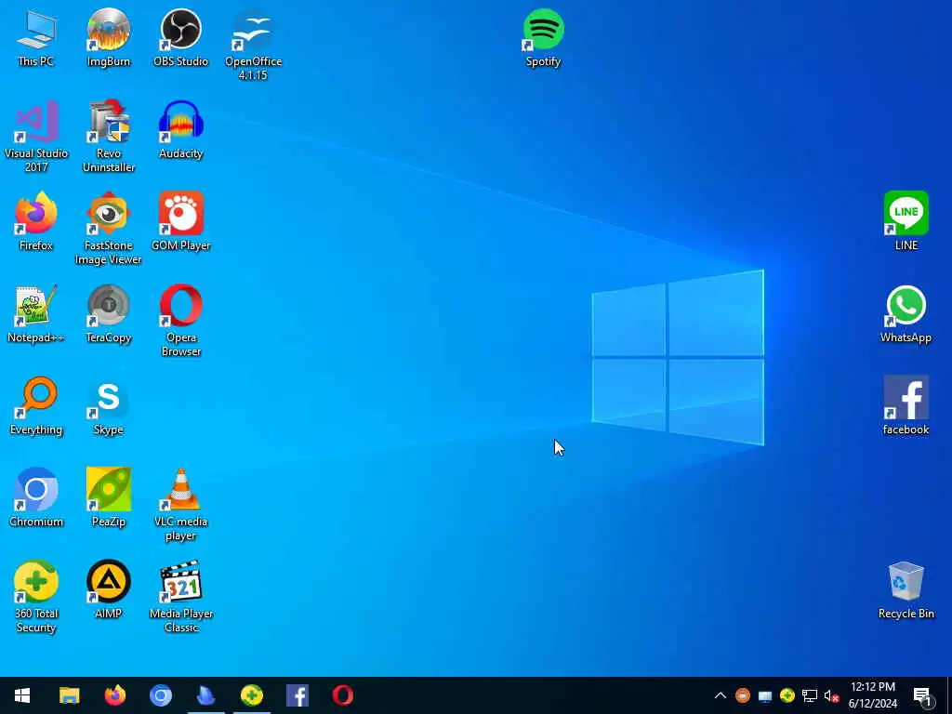Select the OpenOffice 4.1.15 shortcut
The image size is (952, 714).
pyautogui.click(x=253, y=45)
